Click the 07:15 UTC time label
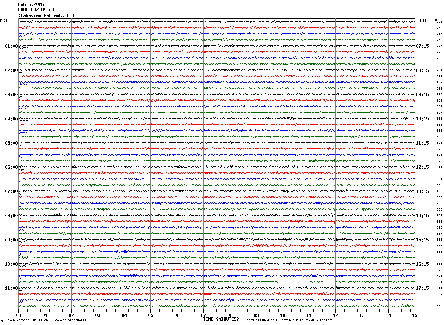444x325 pixels. 422,46
